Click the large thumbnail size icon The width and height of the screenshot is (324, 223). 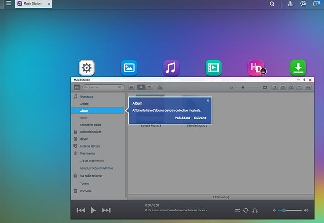coord(265,87)
